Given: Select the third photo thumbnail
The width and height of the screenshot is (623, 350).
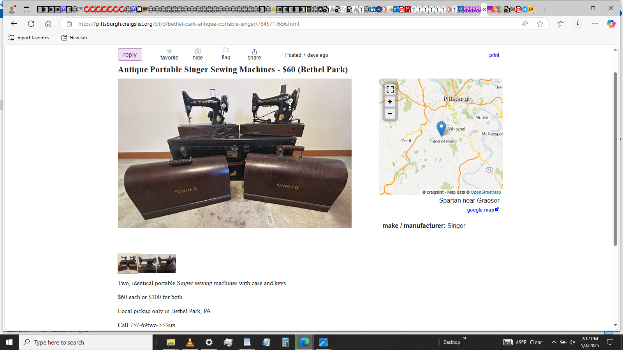Looking at the screenshot, I should (x=167, y=264).
